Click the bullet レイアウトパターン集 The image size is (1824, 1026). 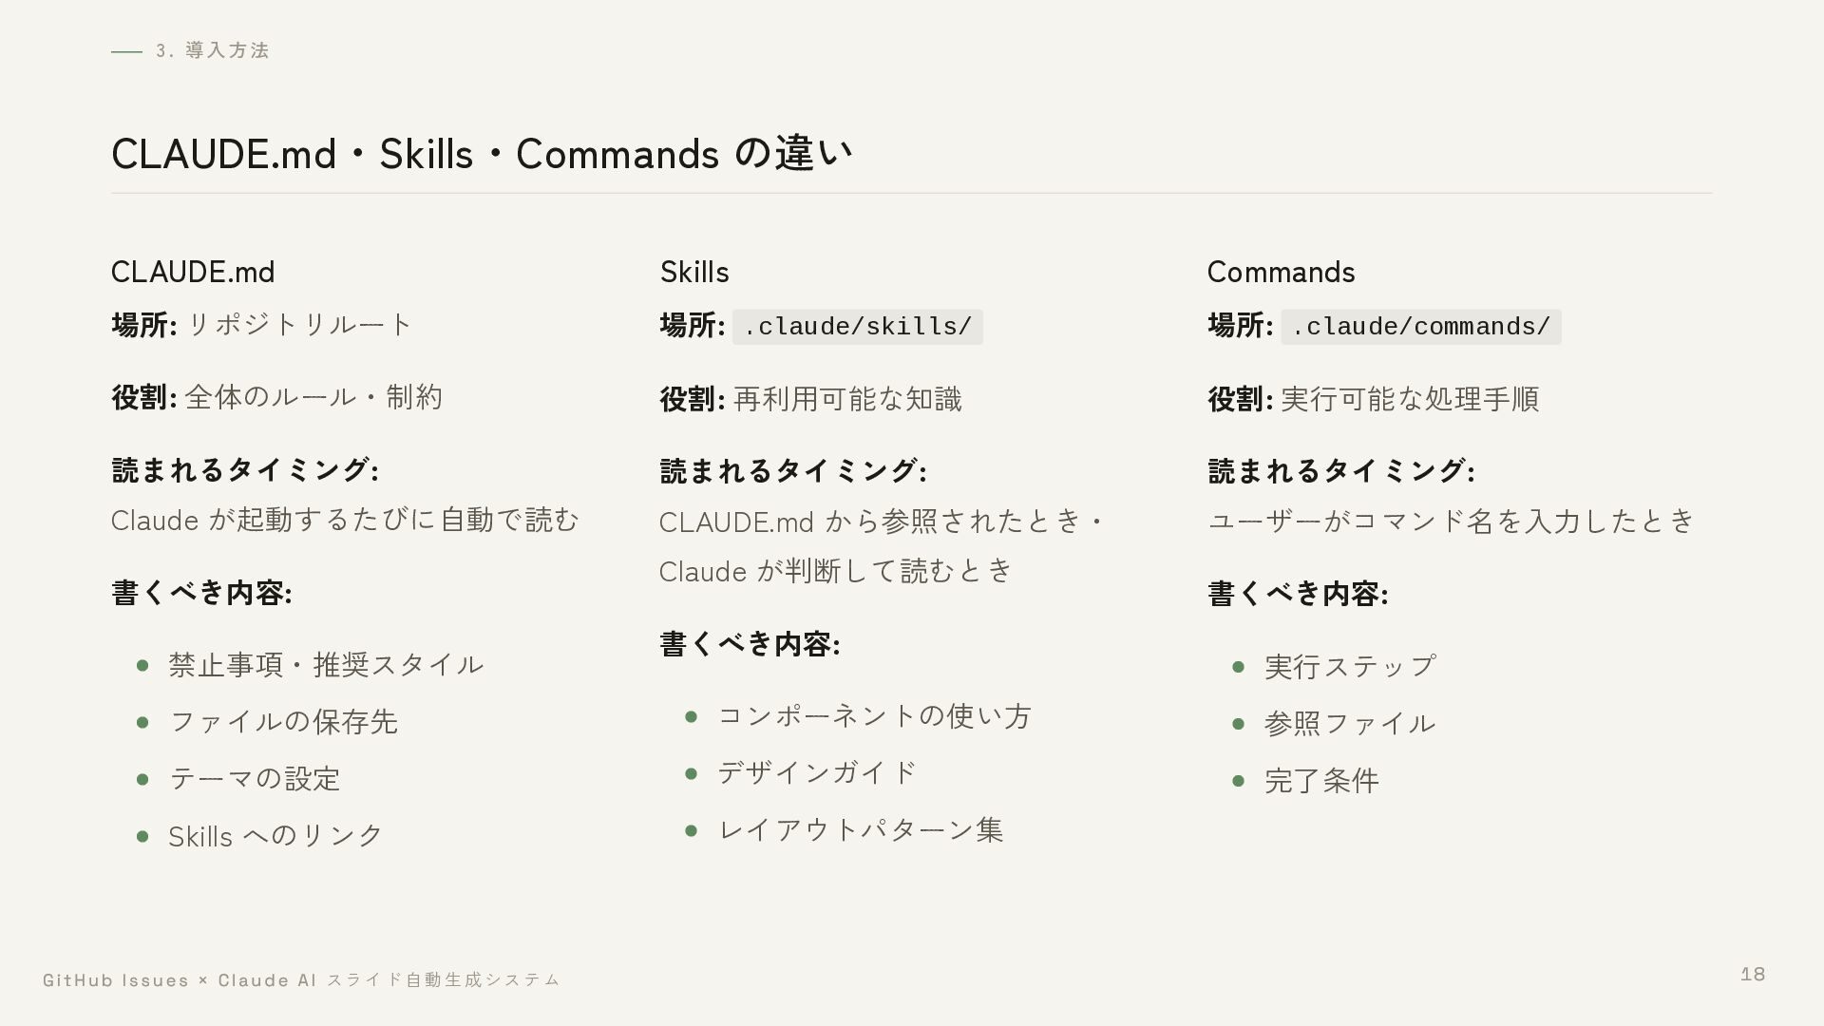(861, 830)
